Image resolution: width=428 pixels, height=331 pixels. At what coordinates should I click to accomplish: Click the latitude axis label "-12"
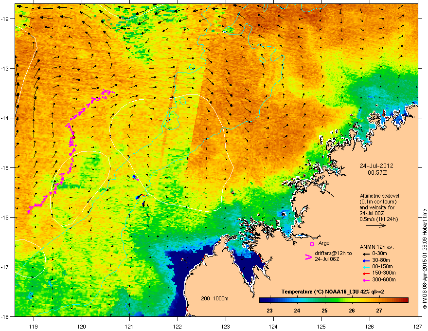coord(5,19)
